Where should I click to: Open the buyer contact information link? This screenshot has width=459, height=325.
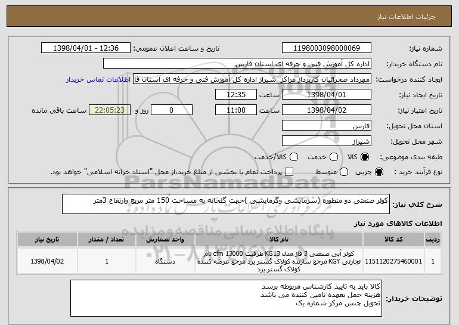pyautogui.click(x=98, y=80)
